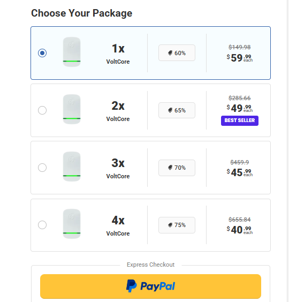The width and height of the screenshot is (289, 302).
Task: Click the 4x VoltCore device image
Action: click(x=72, y=224)
